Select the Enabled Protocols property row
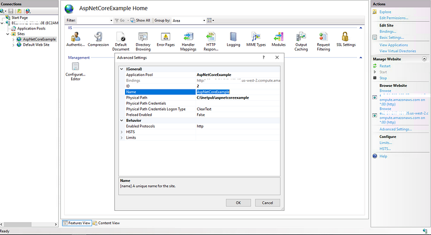This screenshot has height=235, width=431. (x=203, y=126)
